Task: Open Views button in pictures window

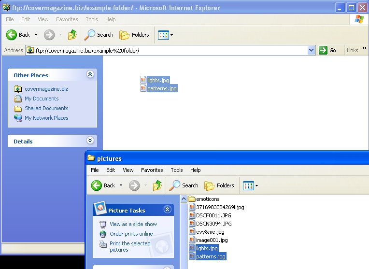Action: pyautogui.click(x=248, y=185)
